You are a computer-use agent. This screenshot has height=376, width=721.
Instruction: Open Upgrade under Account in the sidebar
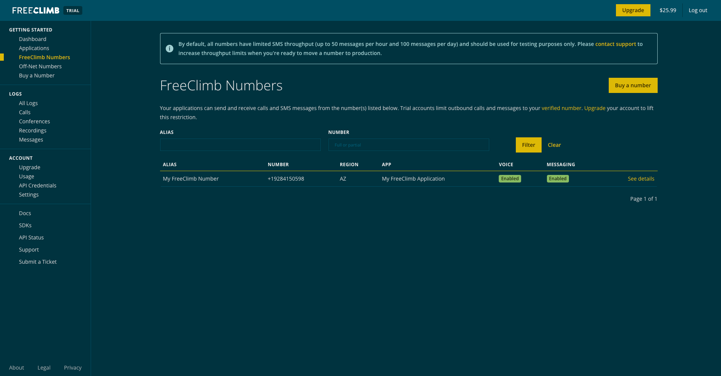coord(30,167)
